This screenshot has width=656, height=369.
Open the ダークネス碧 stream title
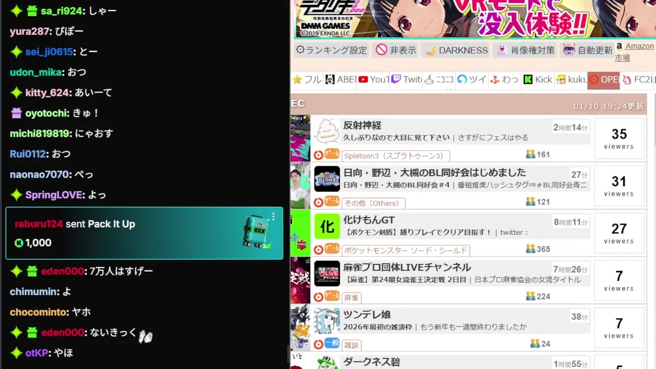[372, 361]
